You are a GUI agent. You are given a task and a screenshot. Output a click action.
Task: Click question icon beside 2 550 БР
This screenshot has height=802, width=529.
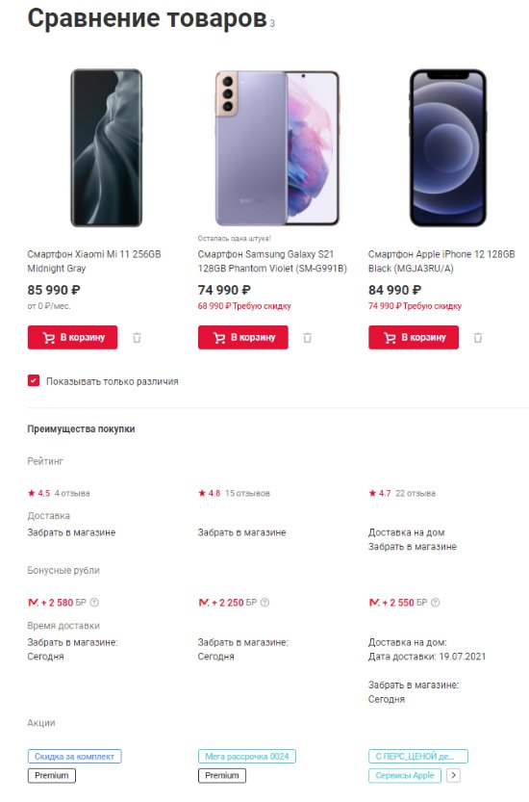436,603
